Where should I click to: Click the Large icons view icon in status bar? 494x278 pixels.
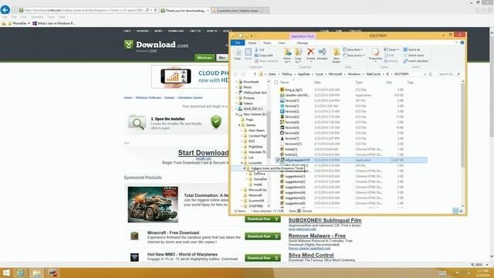(462, 211)
